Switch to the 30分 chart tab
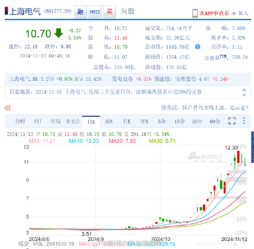Viewport: 254px width, 249px height. click(x=197, y=121)
